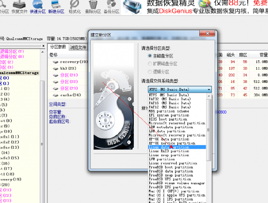Collapse the file system type combo box
The width and height of the screenshot is (268, 203).
[209, 89]
